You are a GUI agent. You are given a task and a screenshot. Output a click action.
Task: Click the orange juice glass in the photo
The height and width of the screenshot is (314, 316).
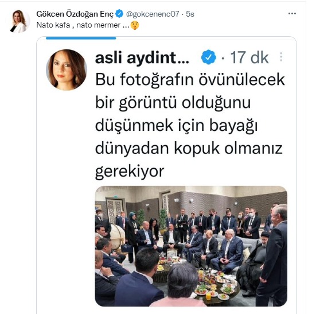208,296
